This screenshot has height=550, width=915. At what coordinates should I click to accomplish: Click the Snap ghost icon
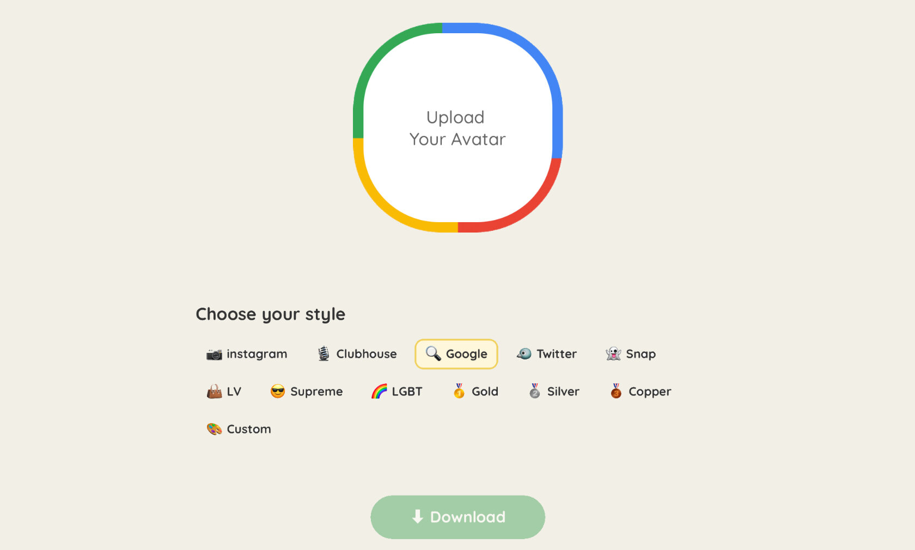click(x=613, y=354)
